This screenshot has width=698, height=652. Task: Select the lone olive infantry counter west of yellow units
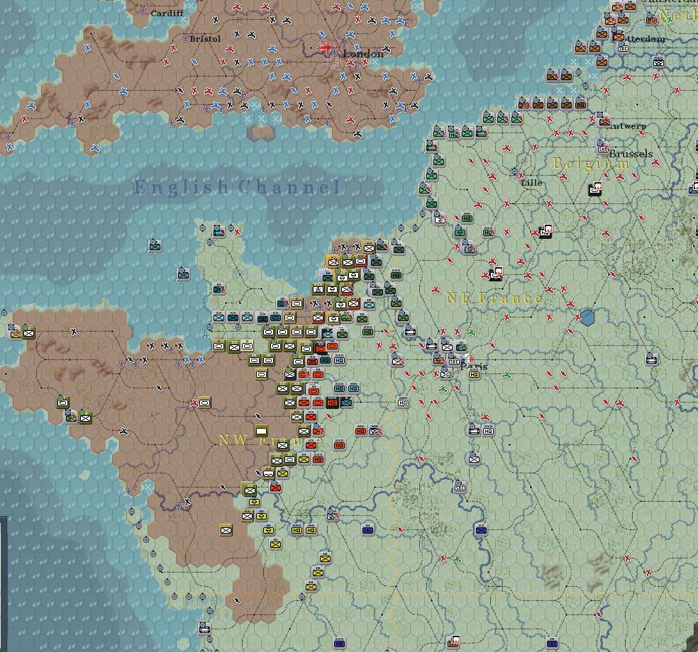[226, 529]
